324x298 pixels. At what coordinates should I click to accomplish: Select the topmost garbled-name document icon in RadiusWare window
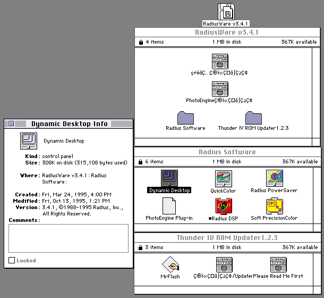tap(220, 61)
